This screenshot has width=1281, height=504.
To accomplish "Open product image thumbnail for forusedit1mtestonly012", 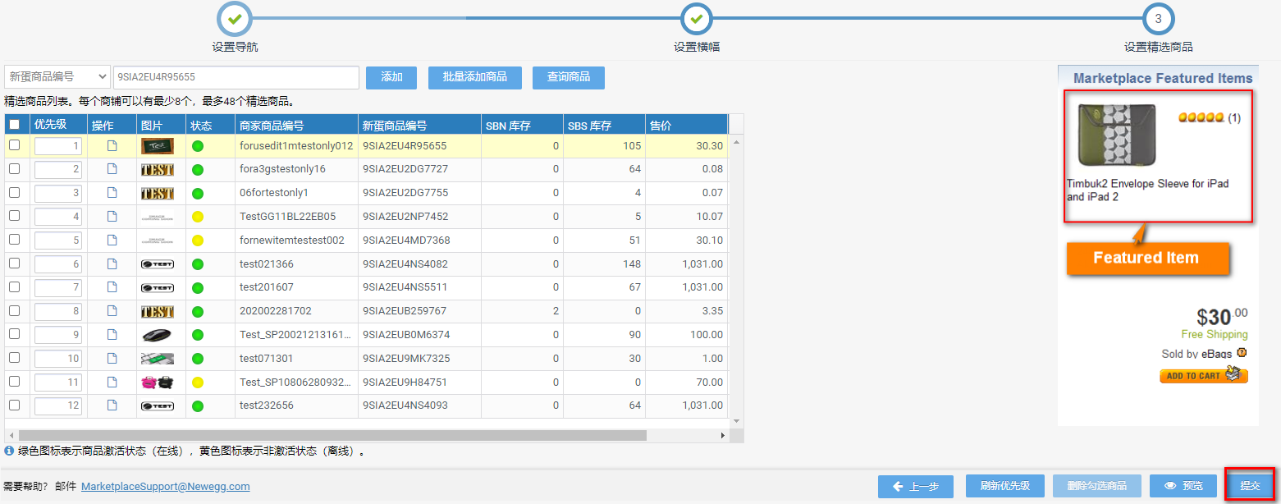I will 157,146.
